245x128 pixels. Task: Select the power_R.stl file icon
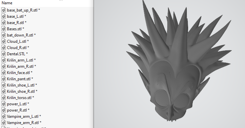[4, 110]
